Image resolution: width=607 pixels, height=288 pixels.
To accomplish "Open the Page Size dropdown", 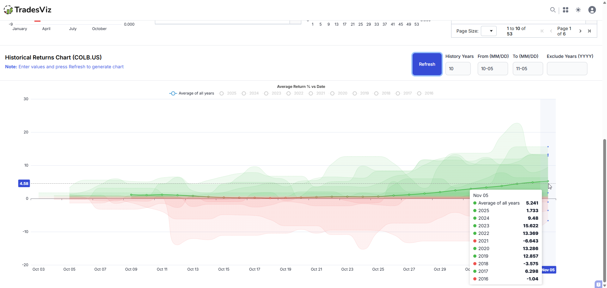I will [x=489, y=31].
